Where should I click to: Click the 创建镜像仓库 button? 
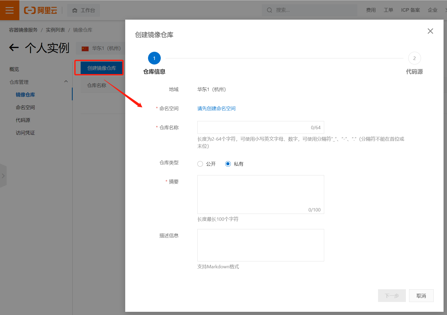tap(102, 68)
